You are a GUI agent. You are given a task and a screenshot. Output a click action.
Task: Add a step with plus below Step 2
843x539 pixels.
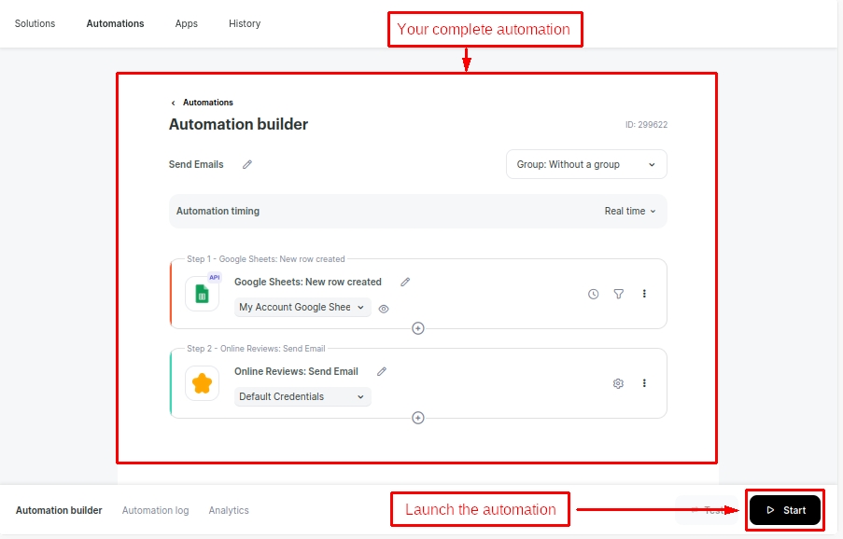(x=418, y=418)
